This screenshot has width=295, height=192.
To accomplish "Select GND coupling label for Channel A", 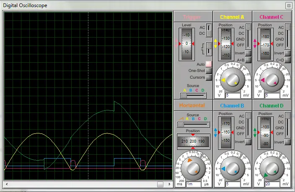I will (240, 39).
